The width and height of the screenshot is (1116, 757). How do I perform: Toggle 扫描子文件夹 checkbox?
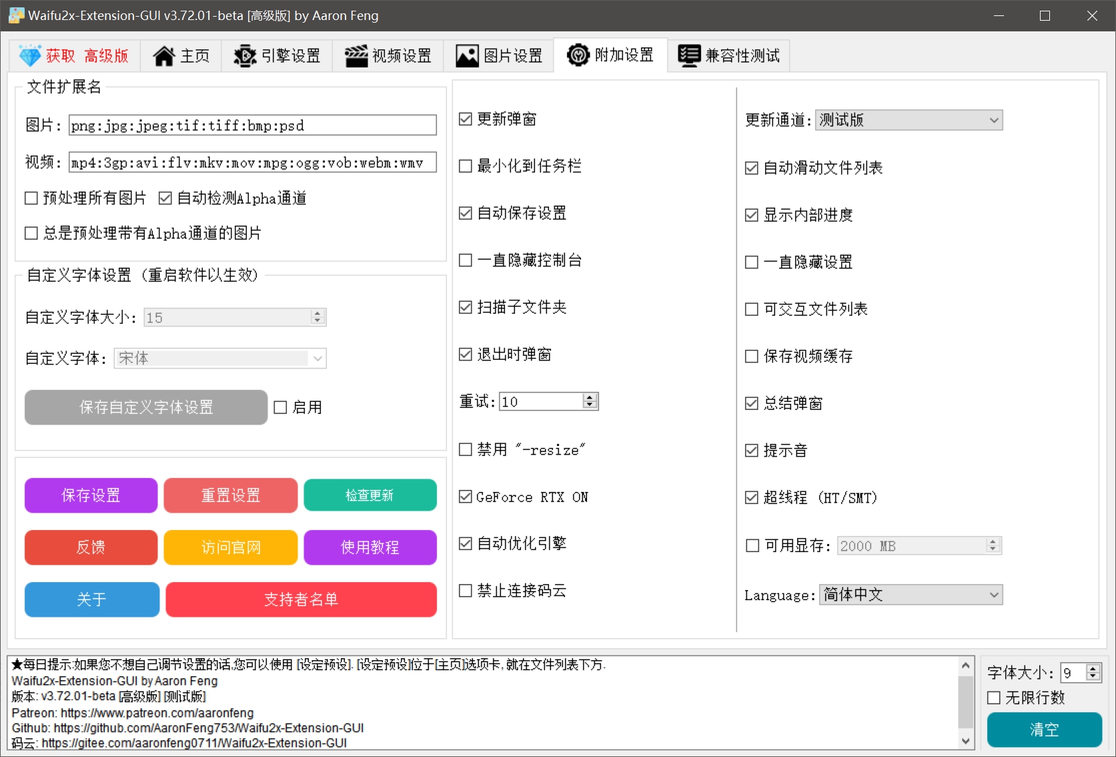pos(513,307)
